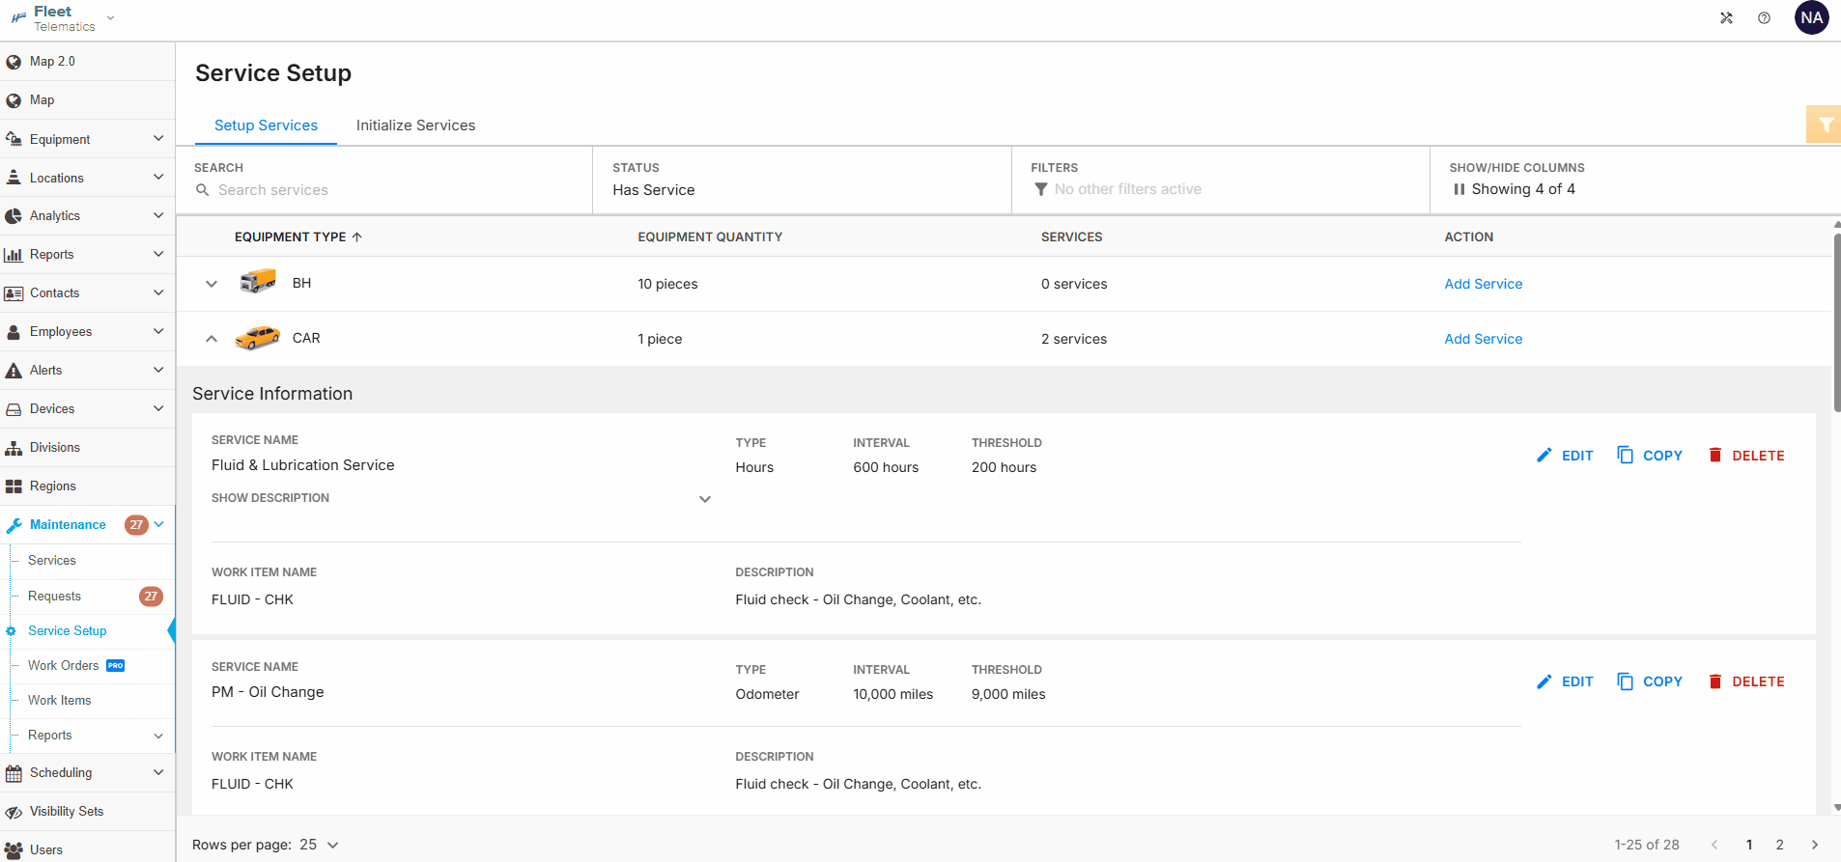Click the Maintenance wrench icon
1841x862 pixels.
(14, 525)
